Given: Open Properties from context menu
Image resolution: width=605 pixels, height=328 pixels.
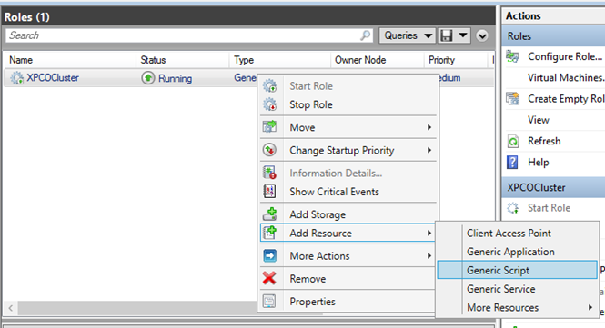Looking at the screenshot, I should [x=348, y=302].
